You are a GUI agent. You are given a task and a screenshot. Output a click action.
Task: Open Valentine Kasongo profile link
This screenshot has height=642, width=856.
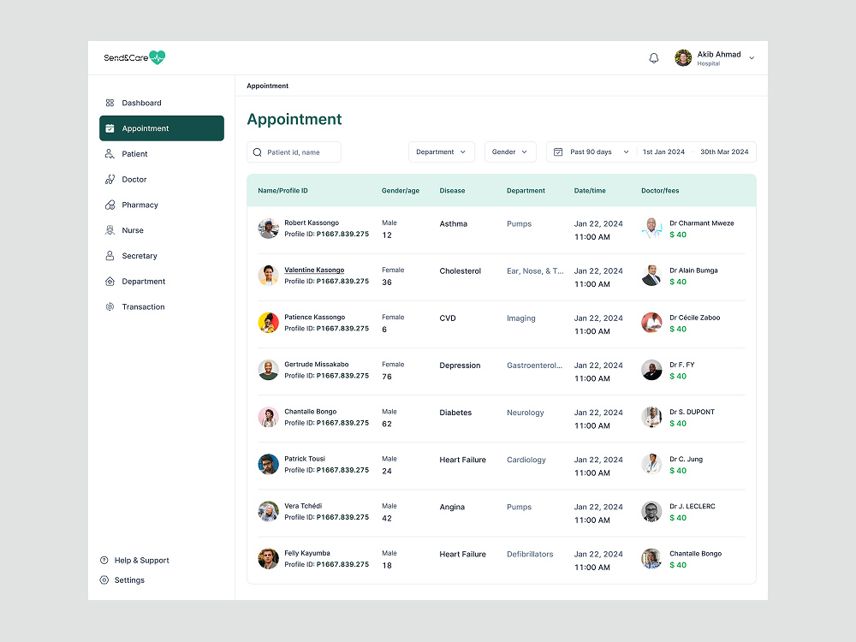(314, 270)
